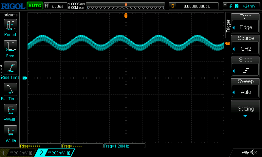
Task: Click the USB connection status icon
Action: (x=245, y=152)
